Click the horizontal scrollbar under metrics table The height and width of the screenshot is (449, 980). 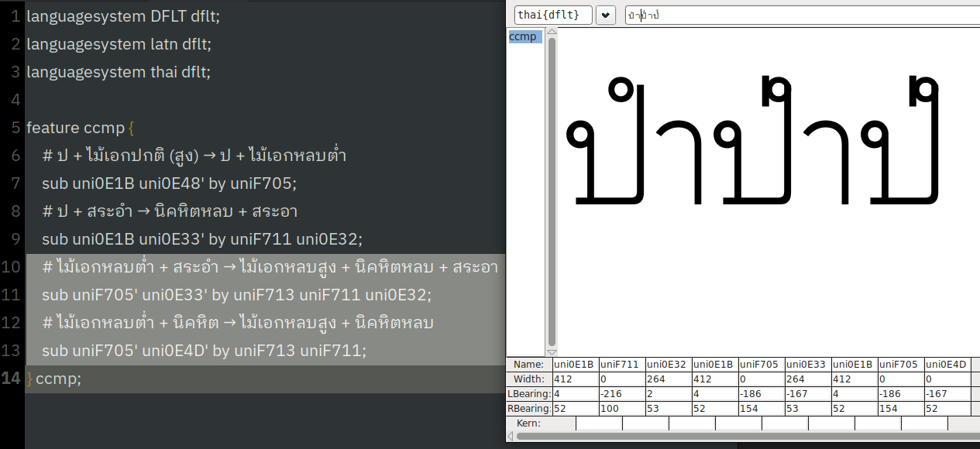pos(742,437)
